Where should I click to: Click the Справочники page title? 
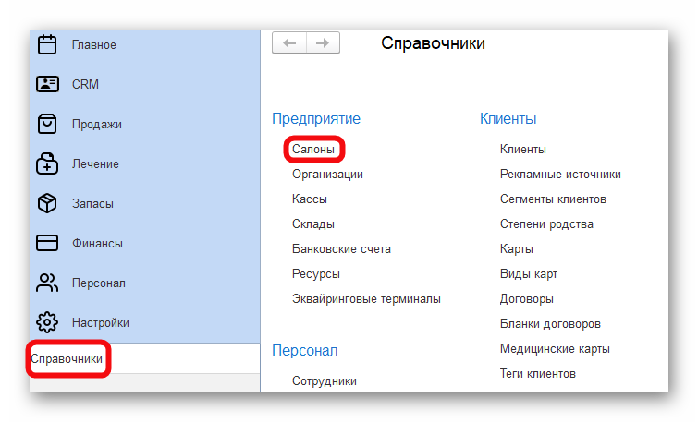click(x=433, y=43)
